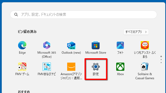Viewport: 166px width, 93px height.
Task: Click the search magnifier icon
Action: 16,15
